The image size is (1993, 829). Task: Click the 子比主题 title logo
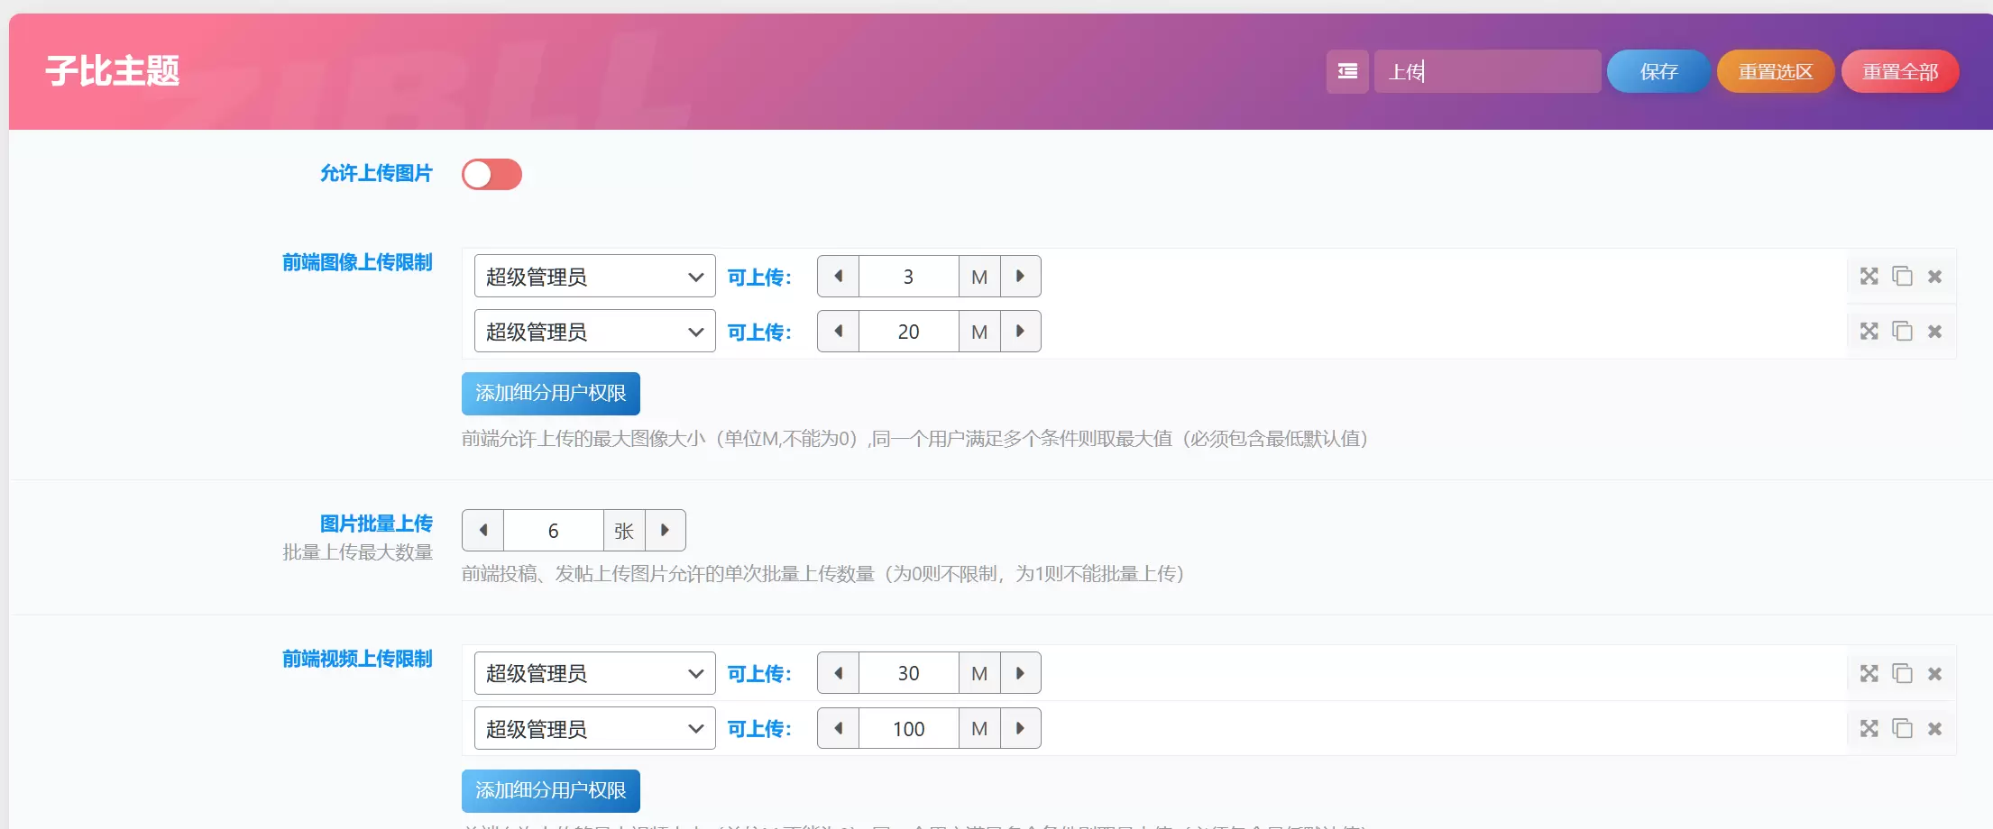pos(113,70)
